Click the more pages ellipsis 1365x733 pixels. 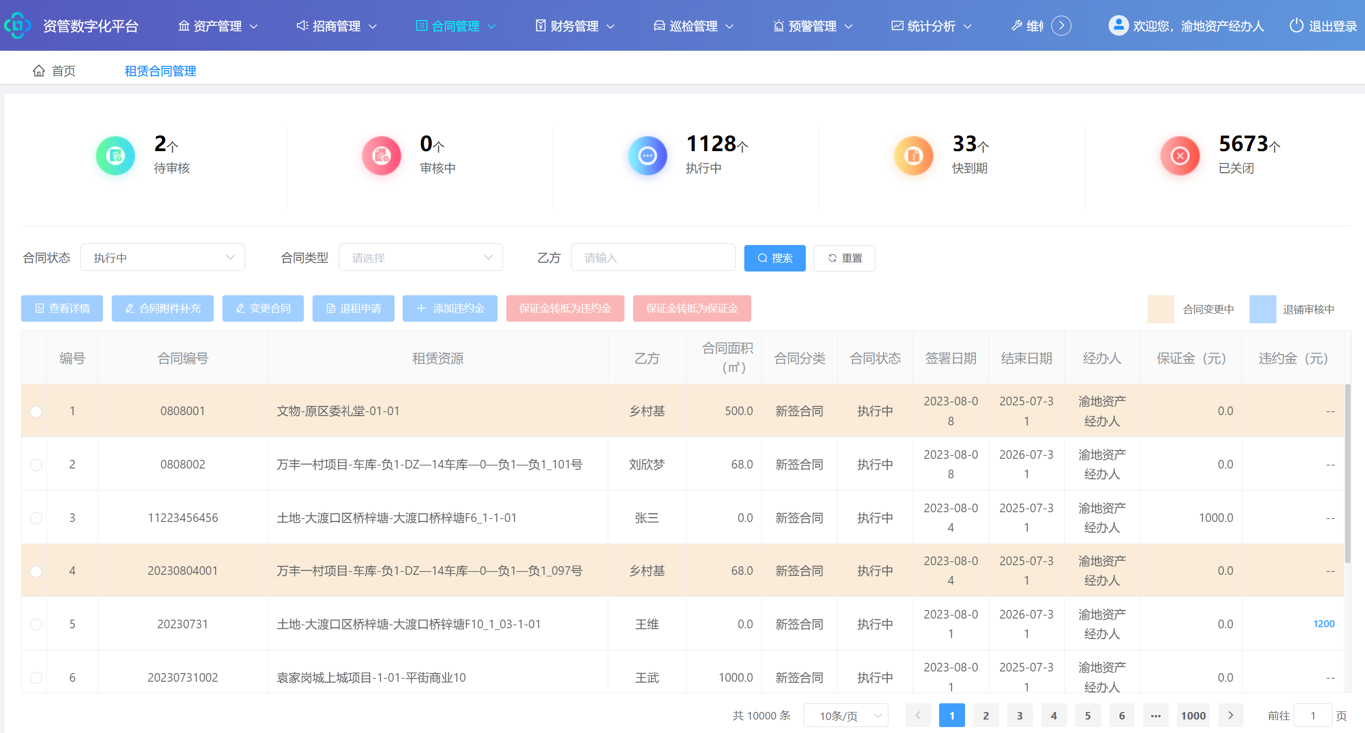click(1156, 716)
